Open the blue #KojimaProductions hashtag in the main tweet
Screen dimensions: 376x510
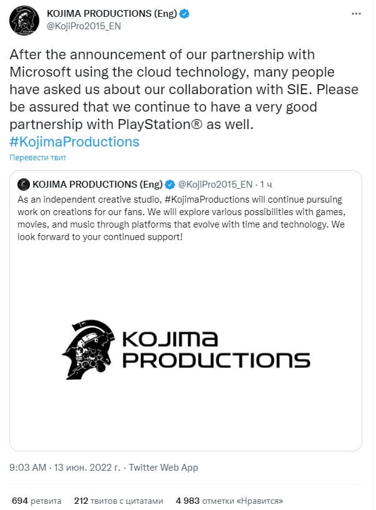[x=74, y=142]
